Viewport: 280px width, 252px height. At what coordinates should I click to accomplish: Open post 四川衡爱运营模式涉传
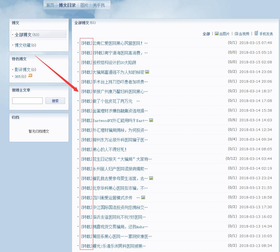coord(111,198)
